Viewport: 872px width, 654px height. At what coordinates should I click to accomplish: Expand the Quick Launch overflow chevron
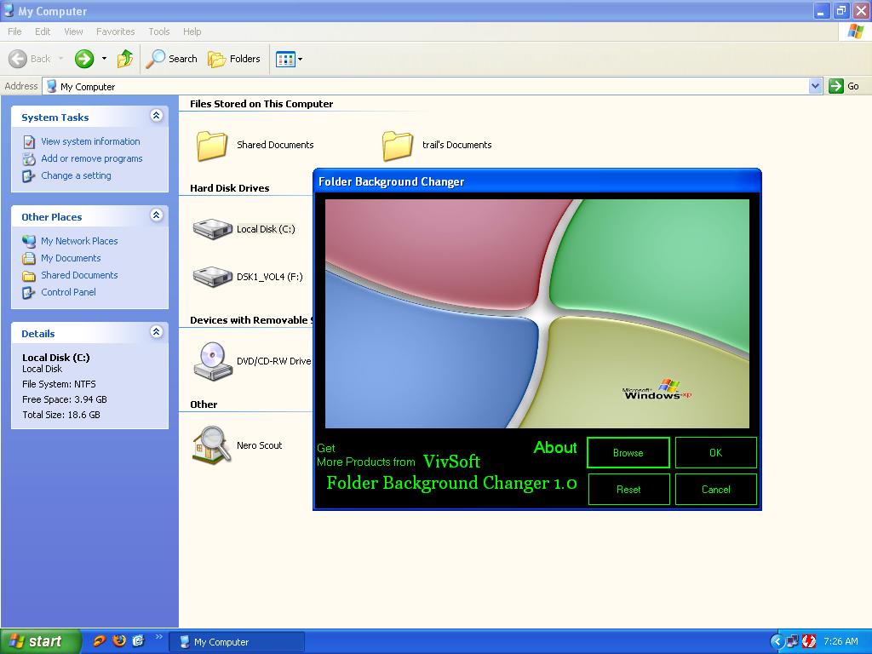point(158,637)
